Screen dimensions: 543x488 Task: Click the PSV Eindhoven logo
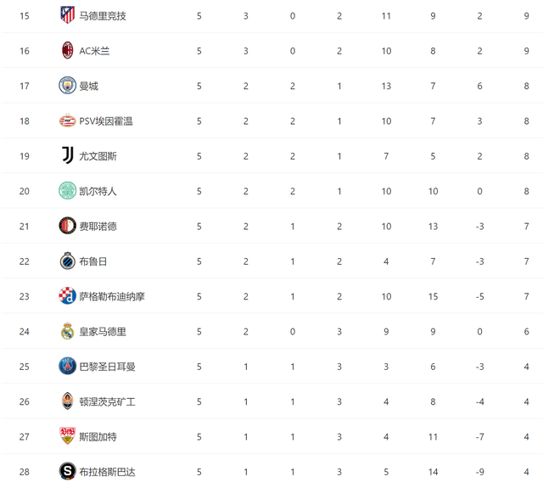pos(67,121)
